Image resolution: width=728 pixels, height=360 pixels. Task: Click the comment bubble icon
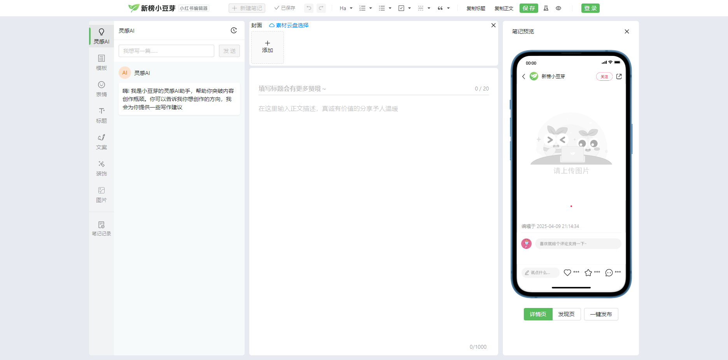click(x=609, y=273)
